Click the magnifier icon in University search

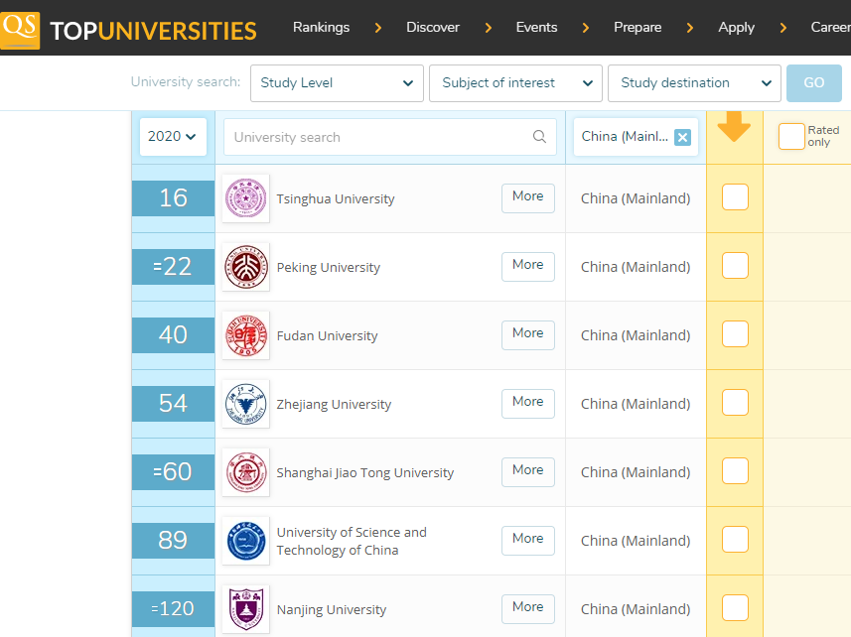click(539, 137)
